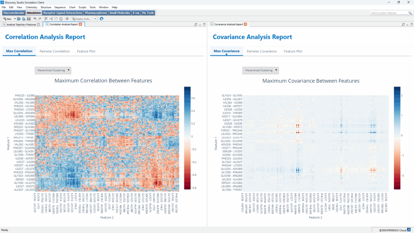Select the Covariance Analysis Report tab
The image size is (414, 233).
[x=229, y=24]
